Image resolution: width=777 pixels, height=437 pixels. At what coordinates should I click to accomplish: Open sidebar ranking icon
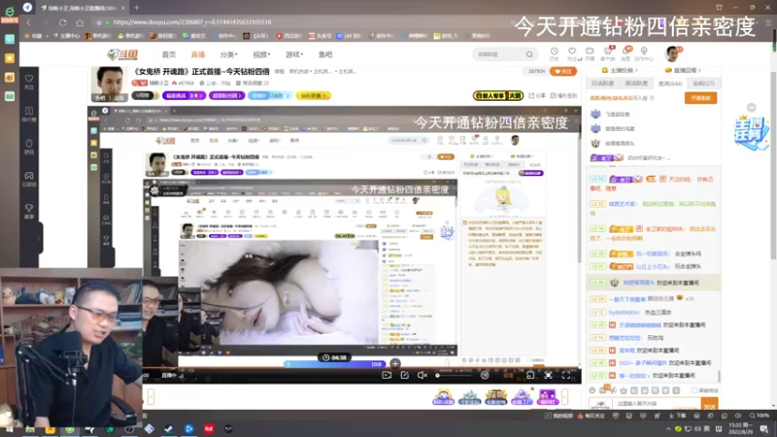[x=29, y=115]
